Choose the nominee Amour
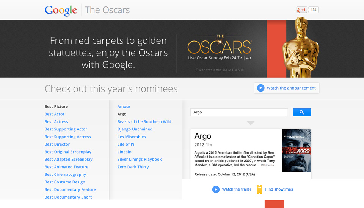364x208 pixels. click(124, 107)
